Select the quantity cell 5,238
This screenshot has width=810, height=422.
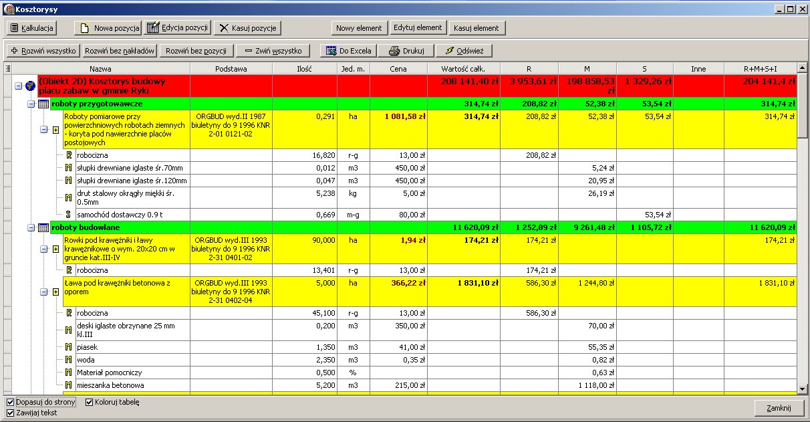tap(305, 198)
